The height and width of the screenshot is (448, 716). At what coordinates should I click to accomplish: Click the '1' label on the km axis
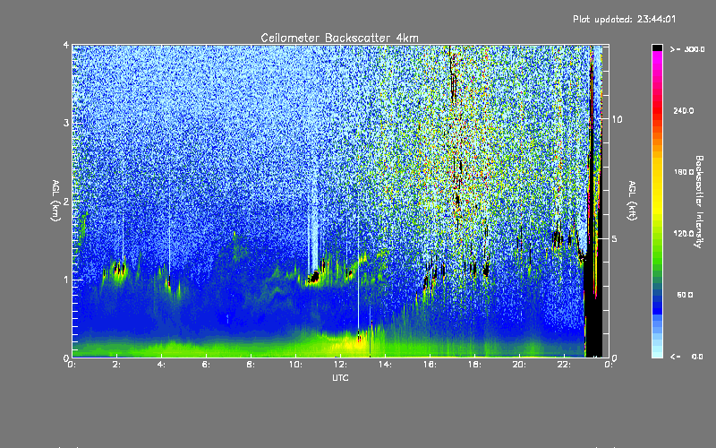66,280
